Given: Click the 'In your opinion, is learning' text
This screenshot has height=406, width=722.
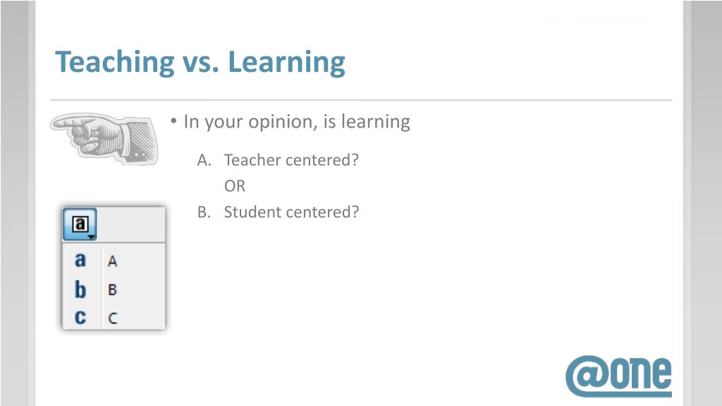Looking at the screenshot, I should point(297,122).
